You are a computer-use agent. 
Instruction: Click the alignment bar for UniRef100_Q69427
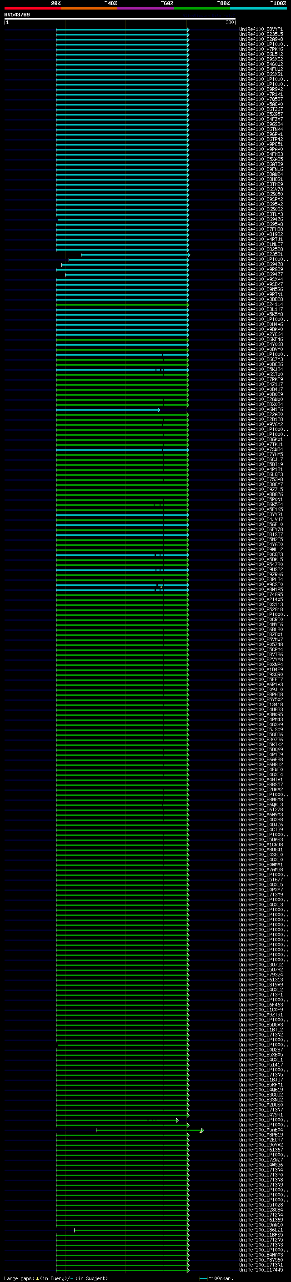point(127,275)
